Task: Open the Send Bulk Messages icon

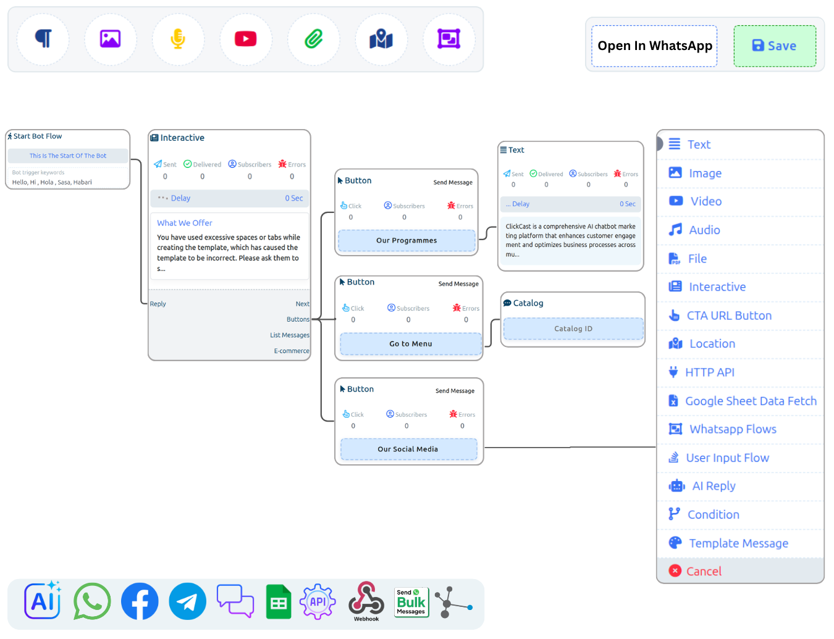Action: pos(411,601)
